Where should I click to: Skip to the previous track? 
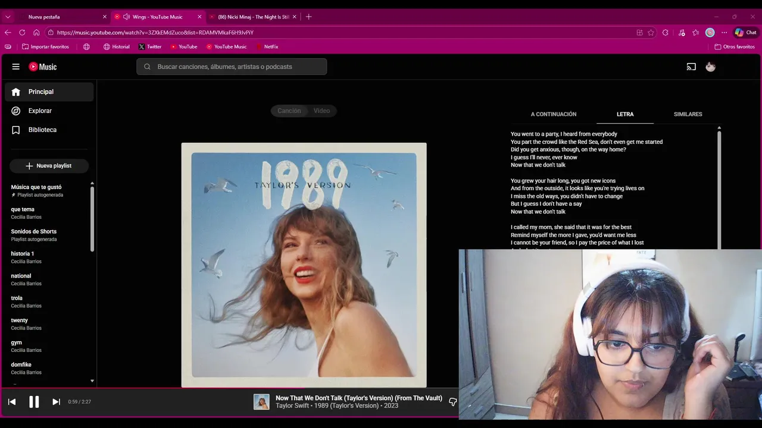click(x=12, y=402)
